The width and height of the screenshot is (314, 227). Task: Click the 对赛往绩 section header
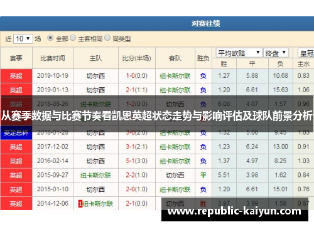click(206, 23)
